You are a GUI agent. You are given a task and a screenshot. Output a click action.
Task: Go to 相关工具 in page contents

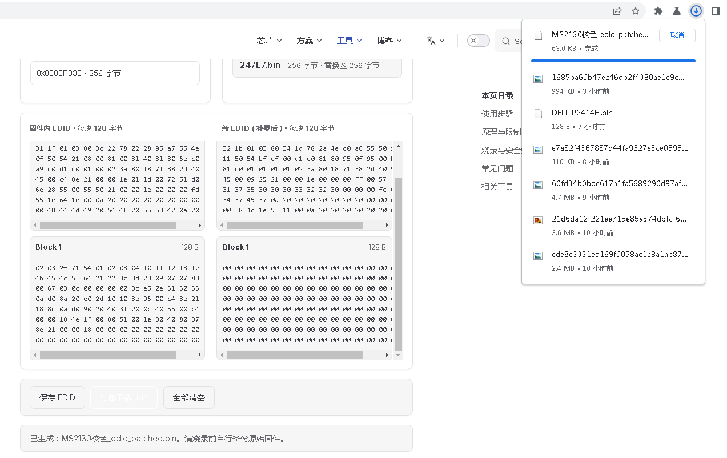[x=497, y=187]
